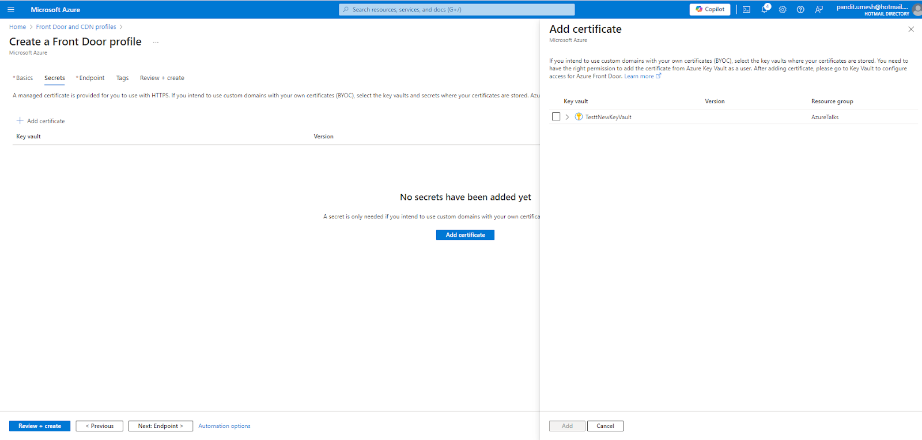Cancel the Add certificate panel
922x440 pixels.
[605, 426]
